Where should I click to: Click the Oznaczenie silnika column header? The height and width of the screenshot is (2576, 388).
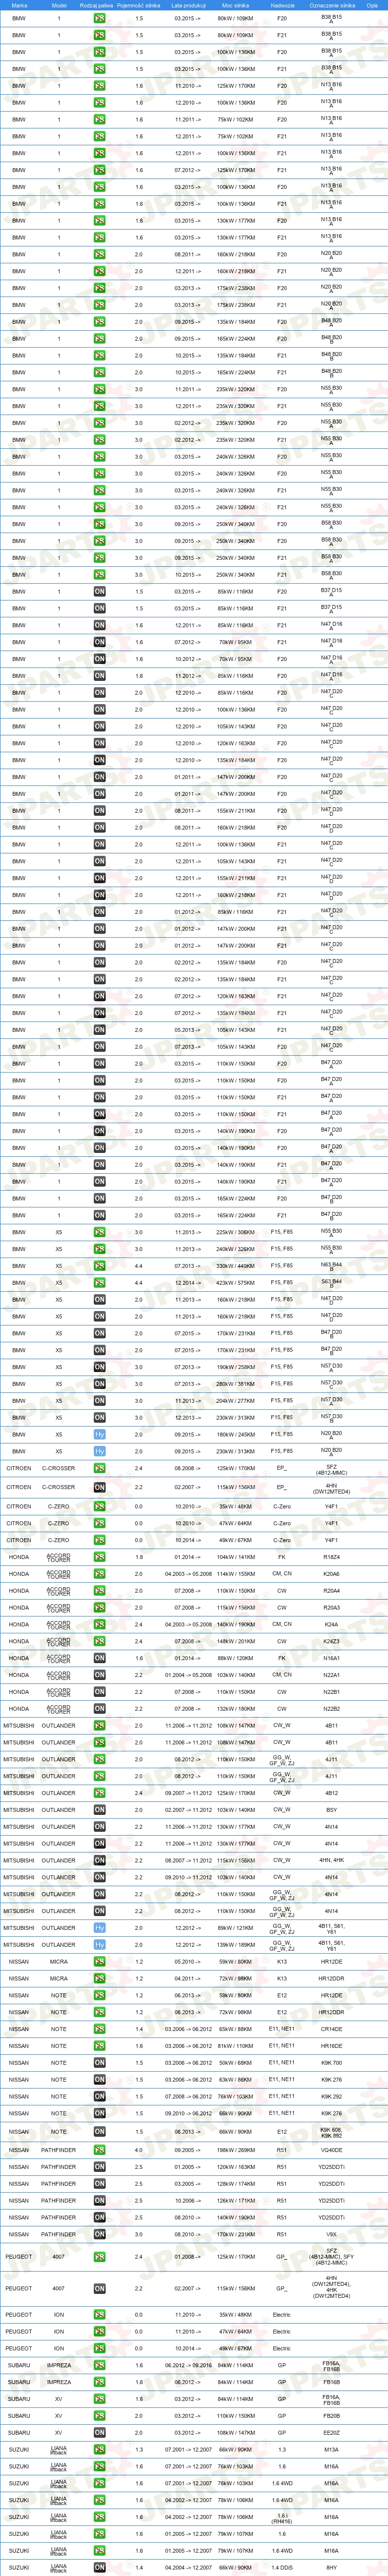coord(331,5)
